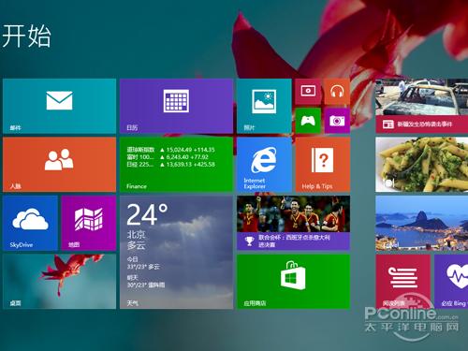Click the 北京 city name in Weather tile
468x351 pixels.
coord(136,234)
